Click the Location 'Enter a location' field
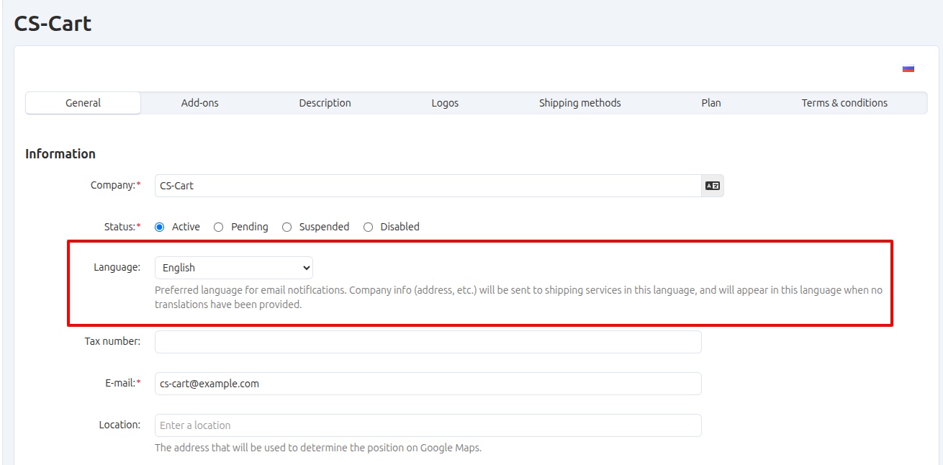Screen dimensions: 943x465 pyautogui.click(x=428, y=425)
